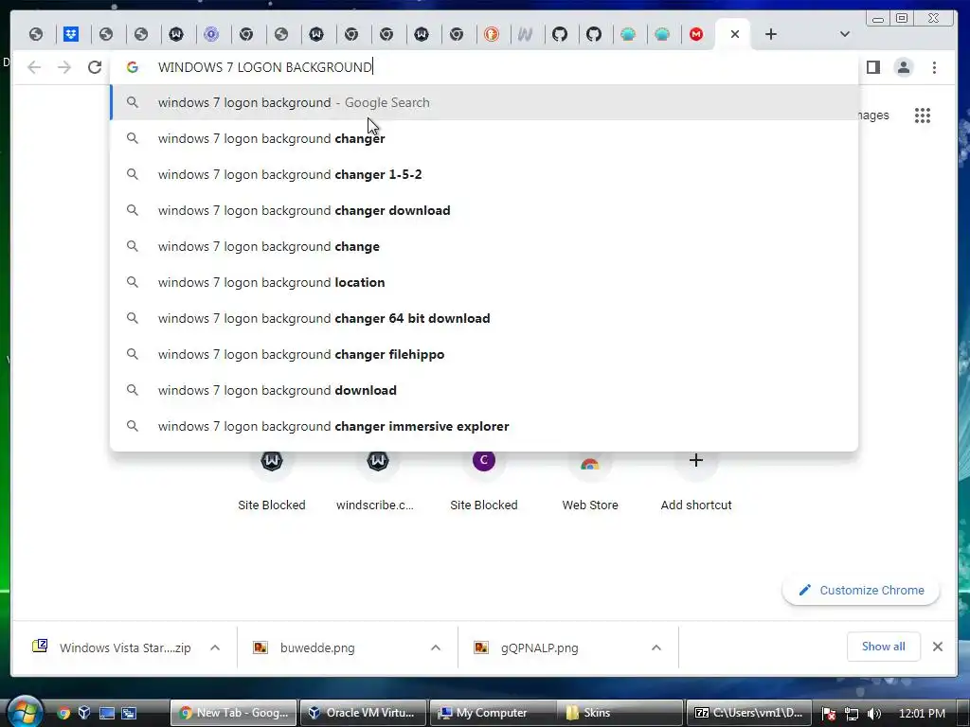
Task: Reload the current page
Action: [x=95, y=67]
